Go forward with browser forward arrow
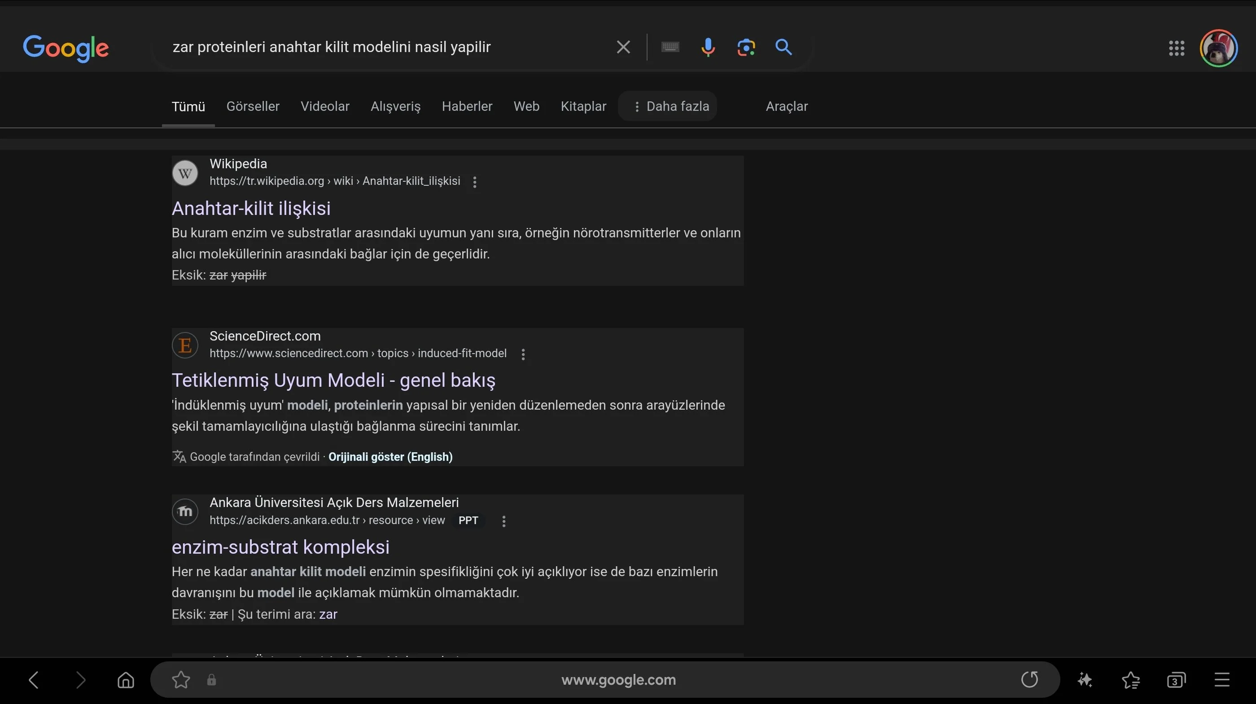The width and height of the screenshot is (1256, 704). click(x=80, y=680)
